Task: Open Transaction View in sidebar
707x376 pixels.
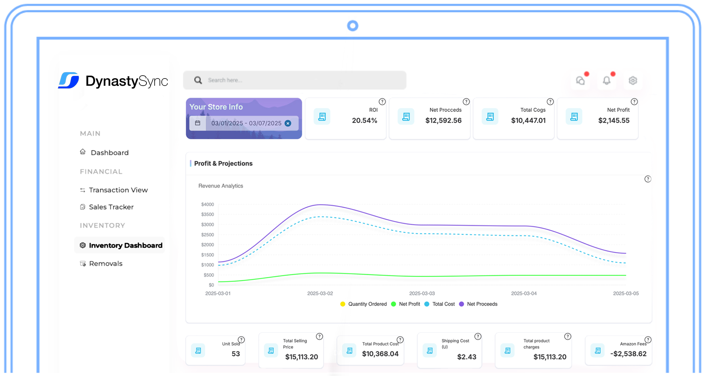Action: point(118,190)
